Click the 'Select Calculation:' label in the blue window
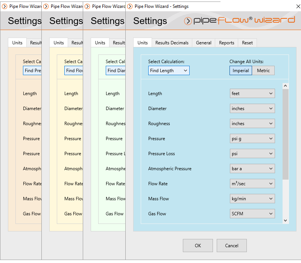The image size is (301, 263). (166, 62)
